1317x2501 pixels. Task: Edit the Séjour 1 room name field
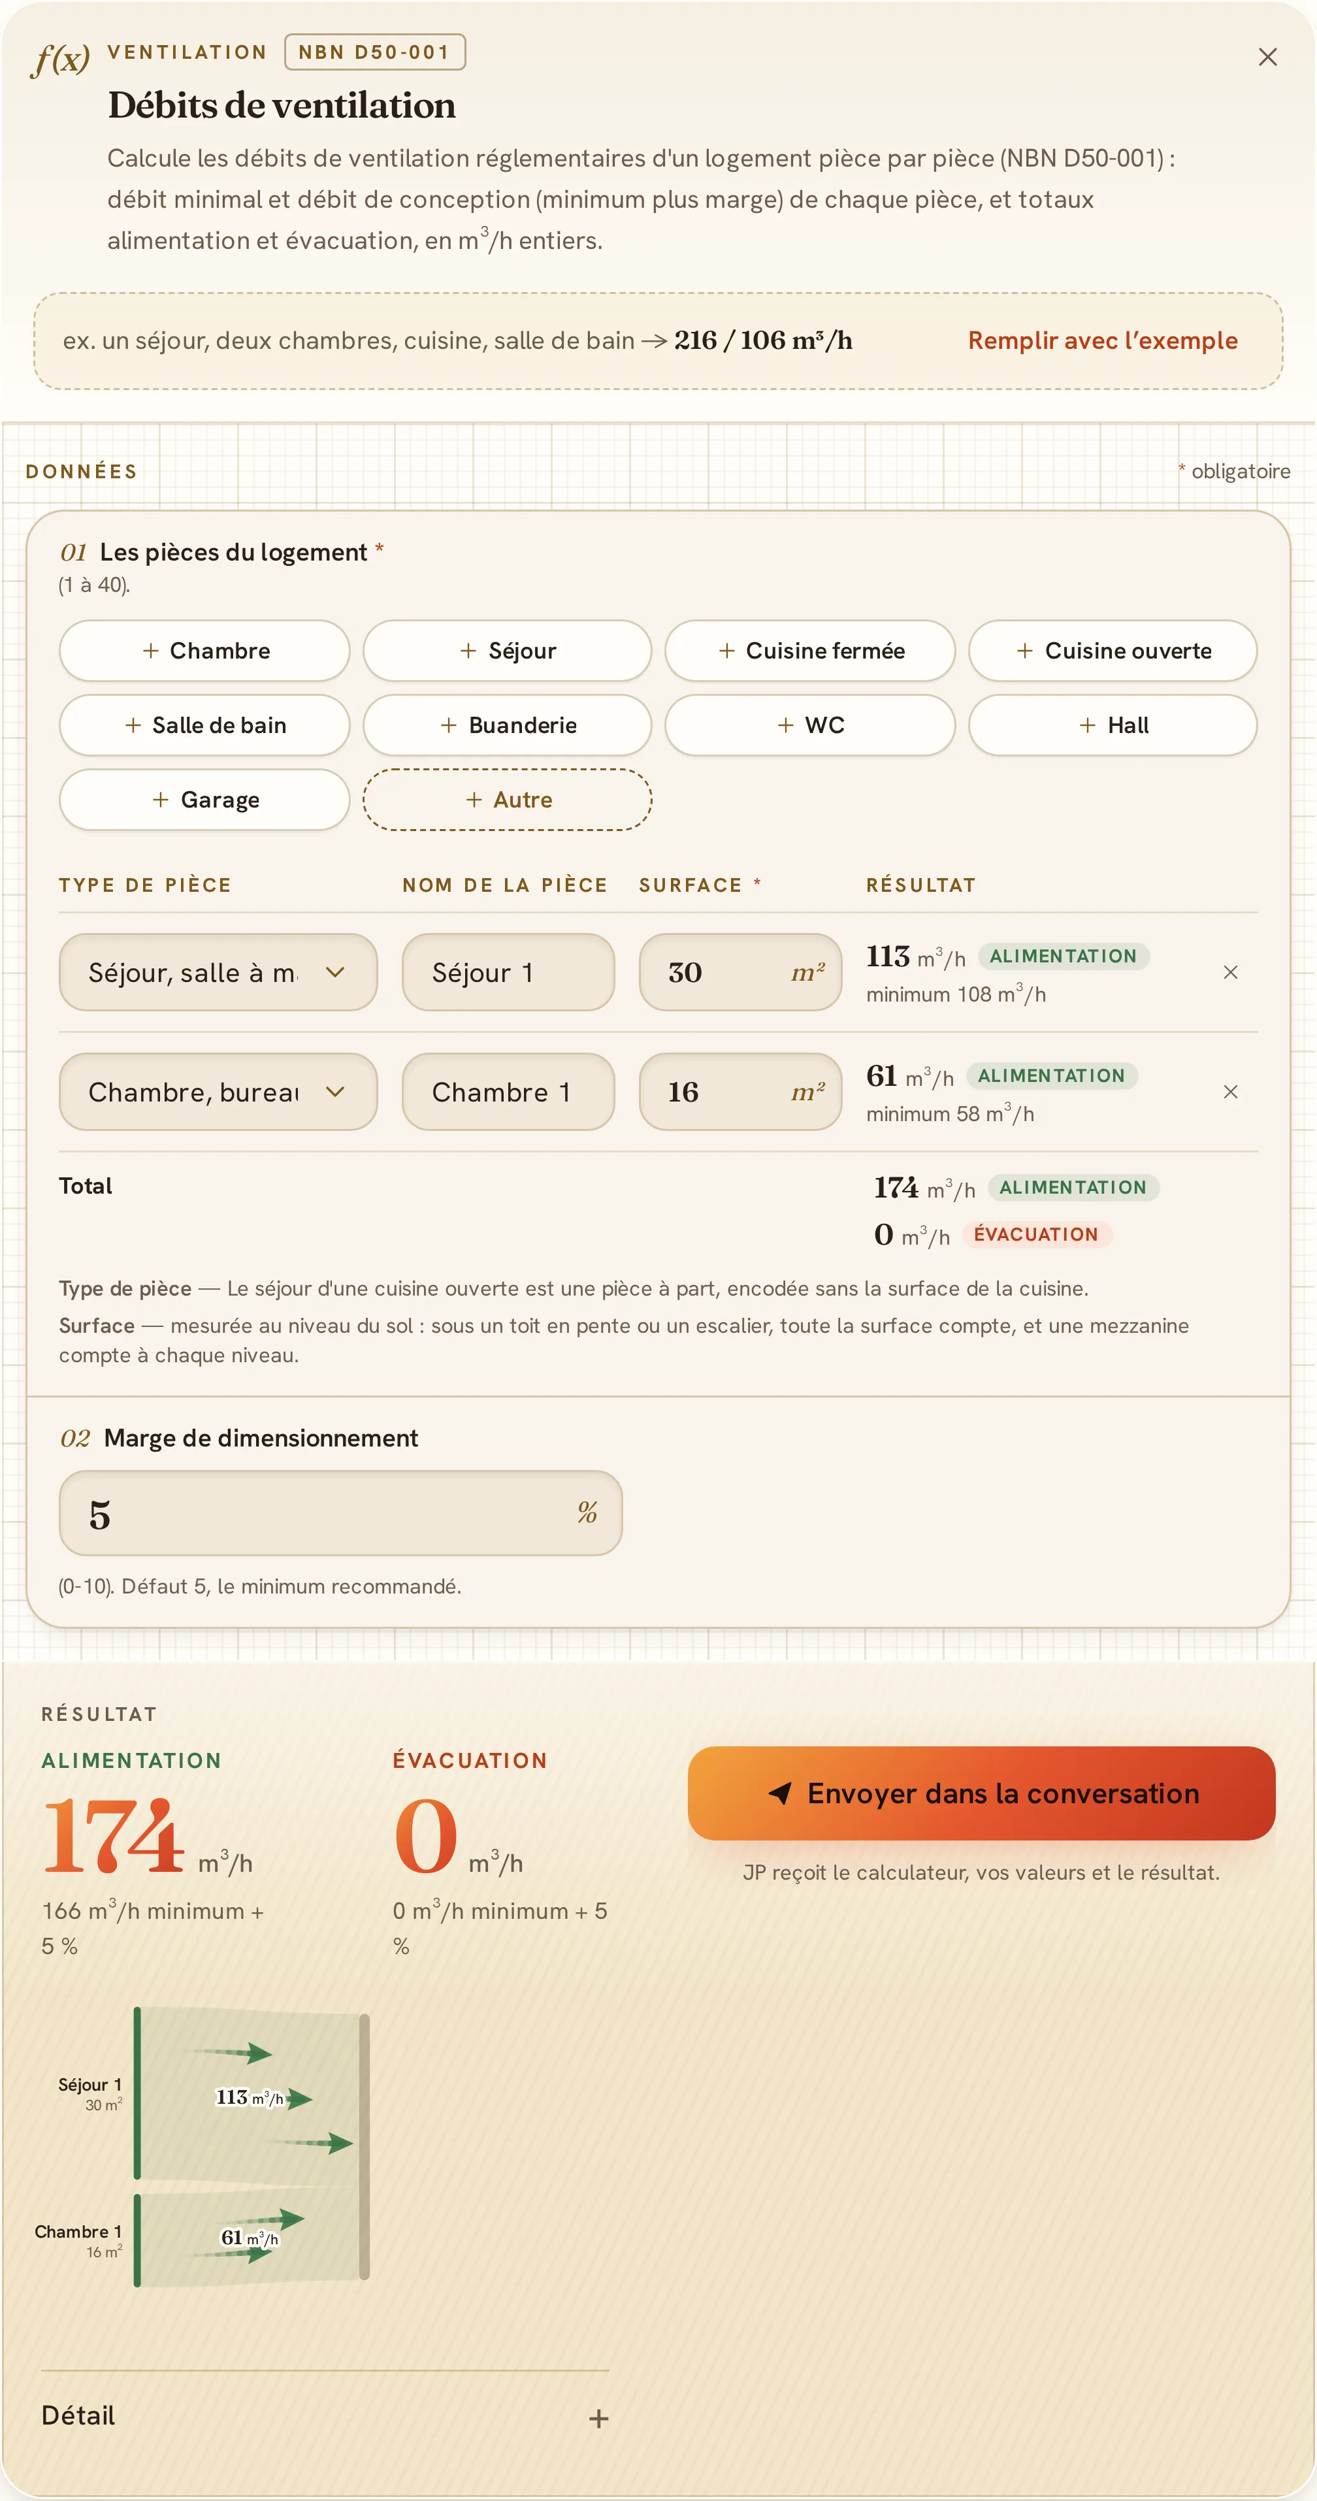[508, 972]
